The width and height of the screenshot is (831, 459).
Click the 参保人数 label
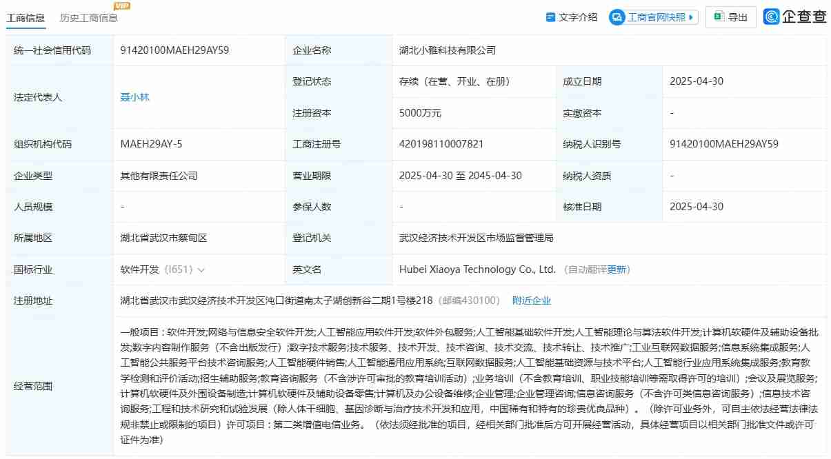coord(312,207)
